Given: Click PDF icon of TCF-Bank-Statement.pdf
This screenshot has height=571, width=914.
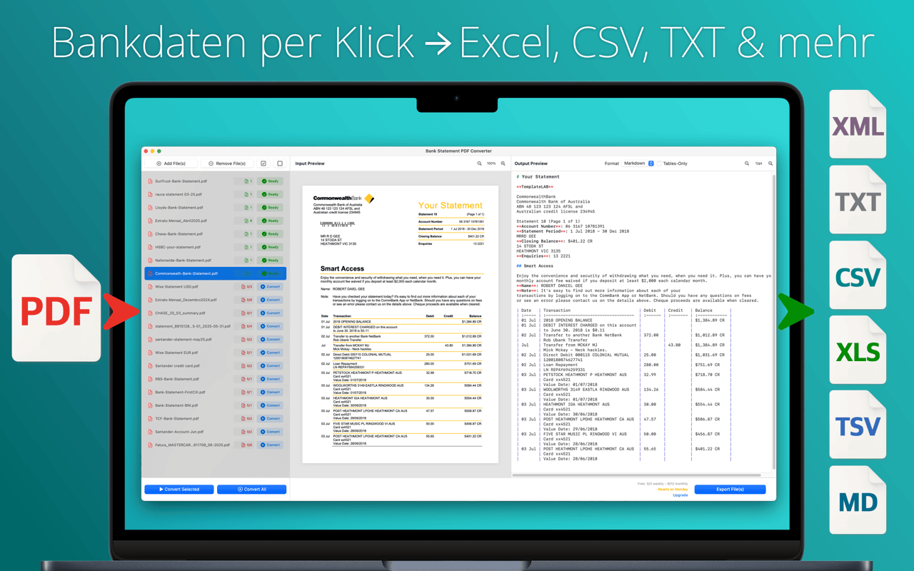Looking at the screenshot, I should [x=150, y=419].
